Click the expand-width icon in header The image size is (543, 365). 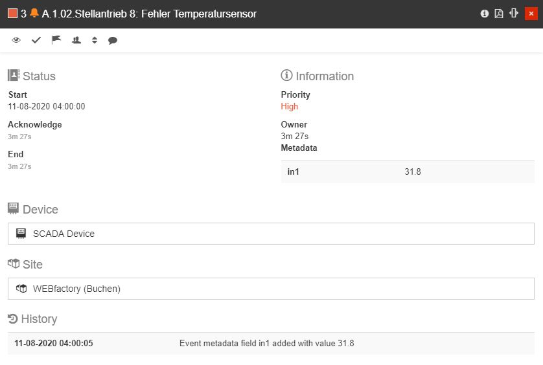514,14
